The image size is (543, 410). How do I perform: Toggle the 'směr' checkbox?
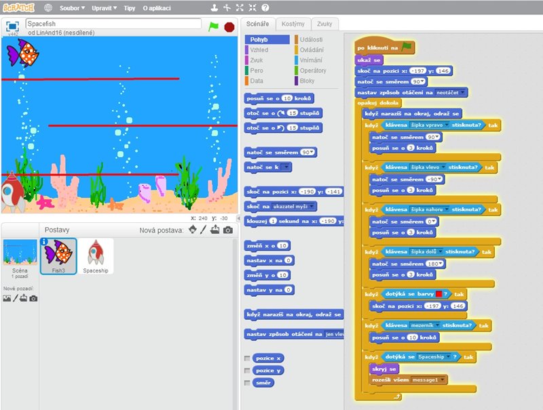coord(248,383)
